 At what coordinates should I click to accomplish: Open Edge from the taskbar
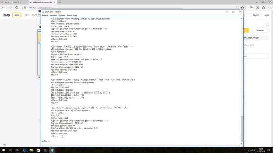[x=24, y=150]
